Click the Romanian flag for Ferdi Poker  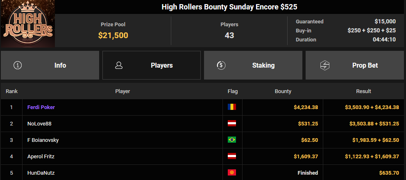(232, 107)
